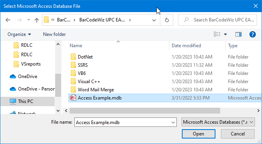Click the DotNet folder icon

click(x=73, y=57)
